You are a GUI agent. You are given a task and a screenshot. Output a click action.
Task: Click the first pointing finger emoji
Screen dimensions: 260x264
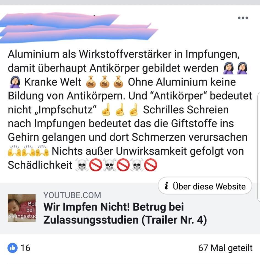(x=106, y=109)
